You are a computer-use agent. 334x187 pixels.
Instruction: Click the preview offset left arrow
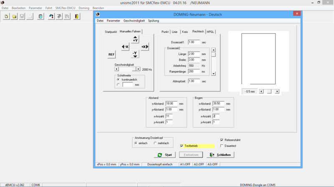pyautogui.click(x=261, y=91)
